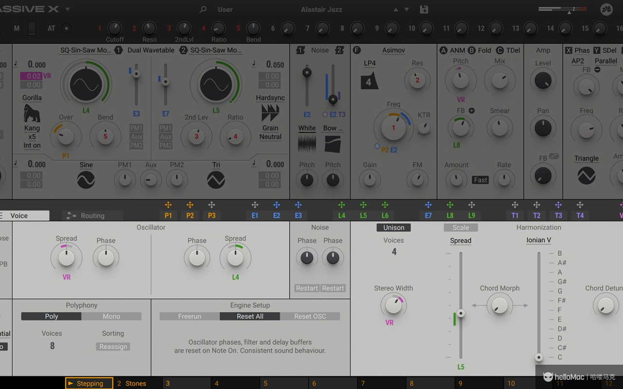Click the Reassign sorting button
This screenshot has width=623, height=389.
coord(113,347)
